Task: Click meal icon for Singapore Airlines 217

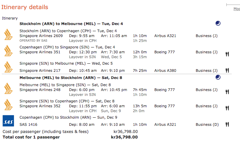Action: 227,70
